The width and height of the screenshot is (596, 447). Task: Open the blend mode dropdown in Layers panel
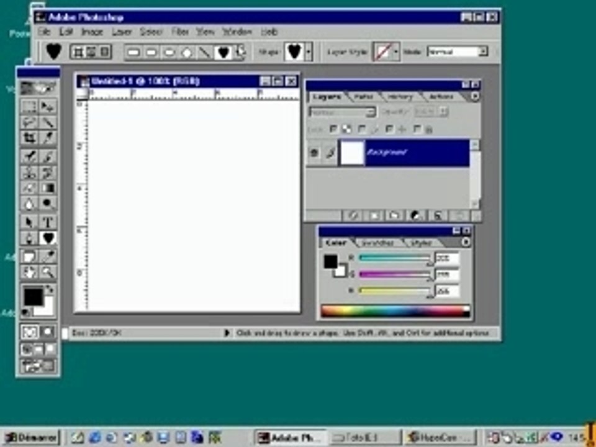370,112
